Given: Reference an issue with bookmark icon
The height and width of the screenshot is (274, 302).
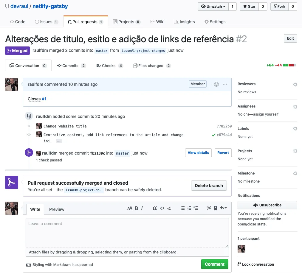Looking at the screenshot, I should pyautogui.click(x=216, y=208).
